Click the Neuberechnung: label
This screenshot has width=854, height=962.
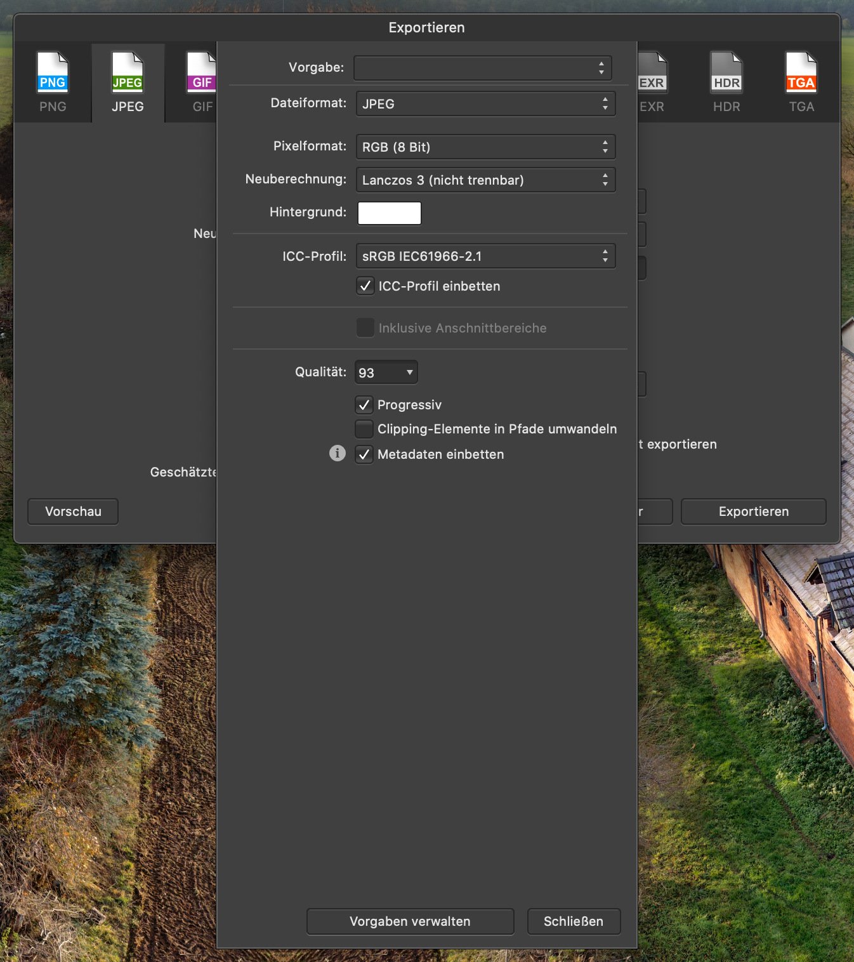point(296,179)
